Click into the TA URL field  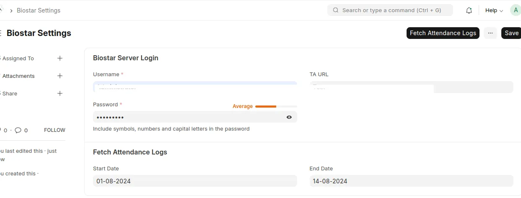(x=411, y=87)
